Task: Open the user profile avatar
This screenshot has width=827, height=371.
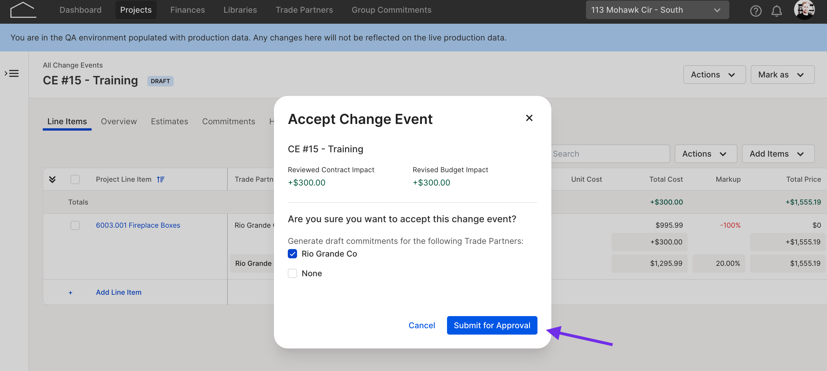Action: (x=804, y=10)
